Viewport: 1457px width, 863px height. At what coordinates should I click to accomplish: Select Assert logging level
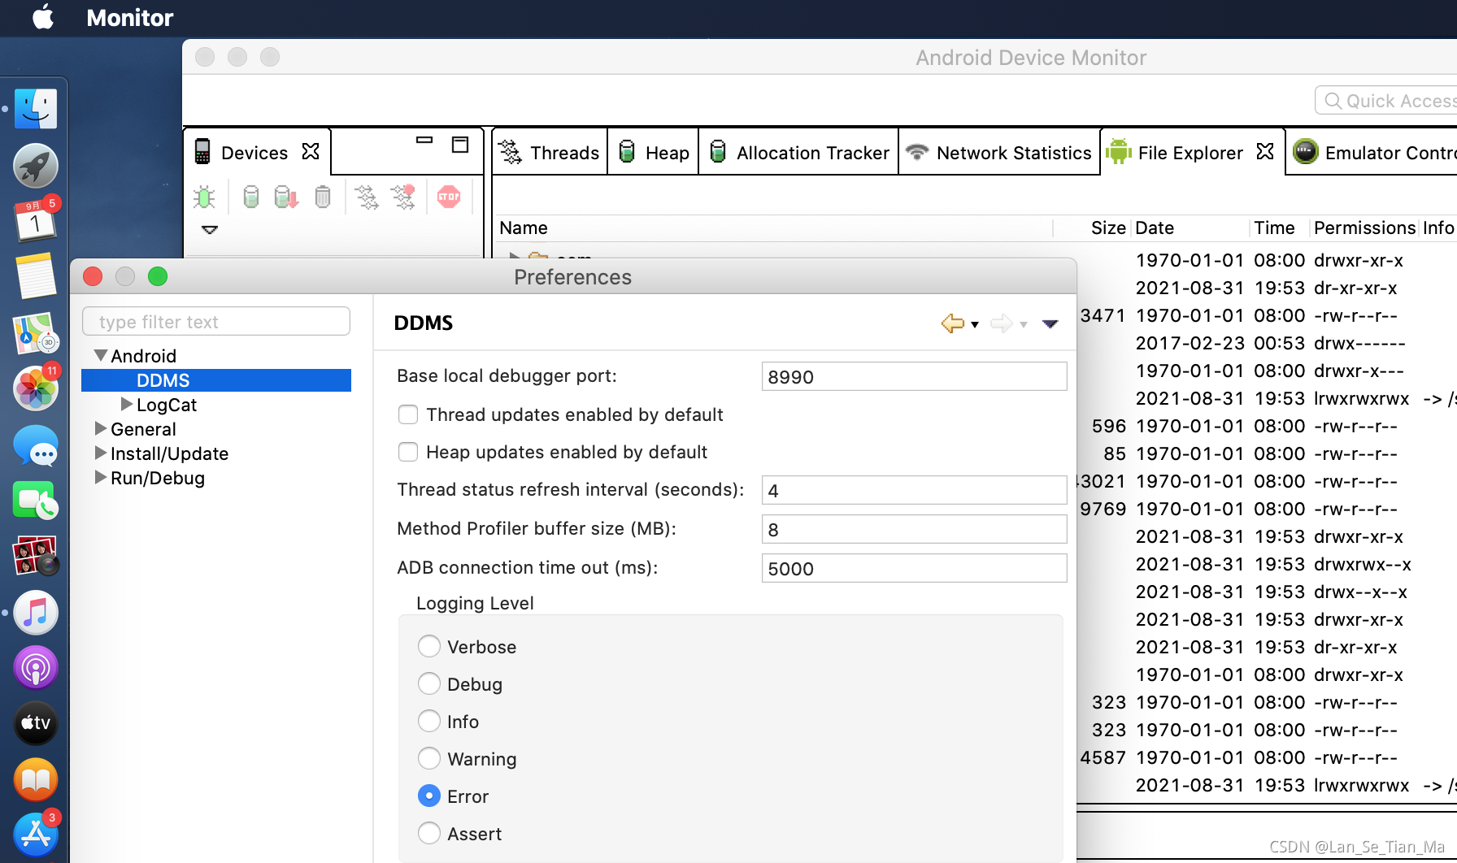(429, 834)
